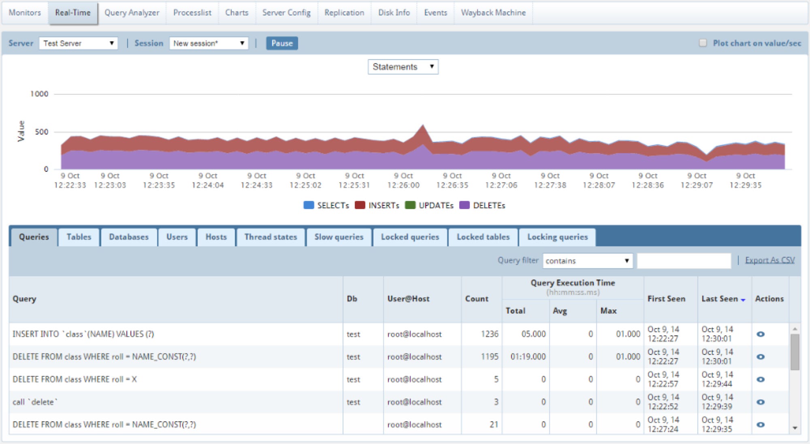810x444 pixels.
Task: Open the Disk Info tab
Action: (x=394, y=13)
